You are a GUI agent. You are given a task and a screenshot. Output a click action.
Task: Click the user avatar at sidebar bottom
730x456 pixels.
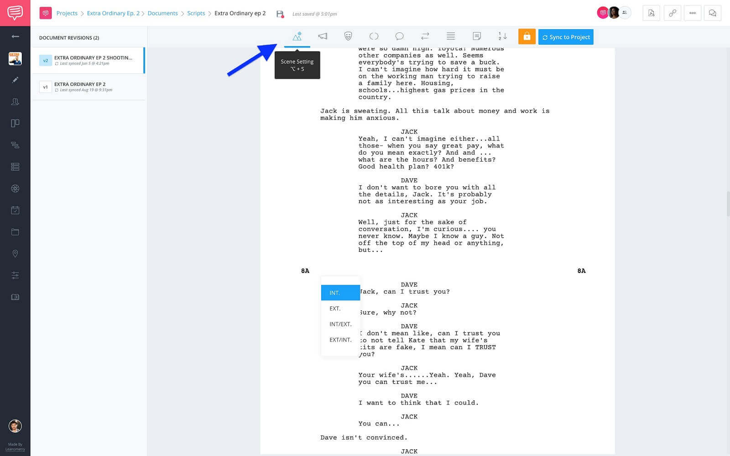(15, 426)
